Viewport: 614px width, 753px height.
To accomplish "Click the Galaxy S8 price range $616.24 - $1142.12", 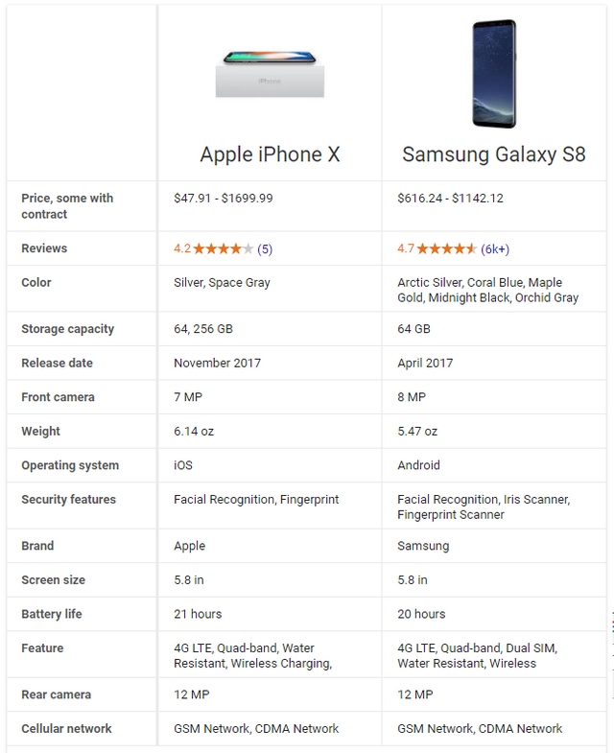I will point(450,199).
